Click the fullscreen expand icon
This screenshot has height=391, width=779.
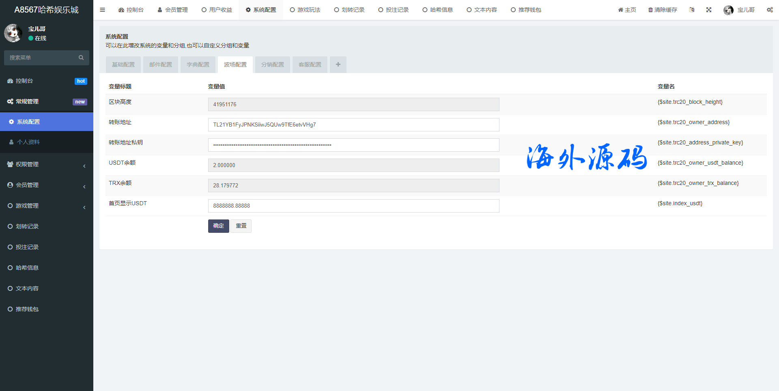(x=708, y=10)
